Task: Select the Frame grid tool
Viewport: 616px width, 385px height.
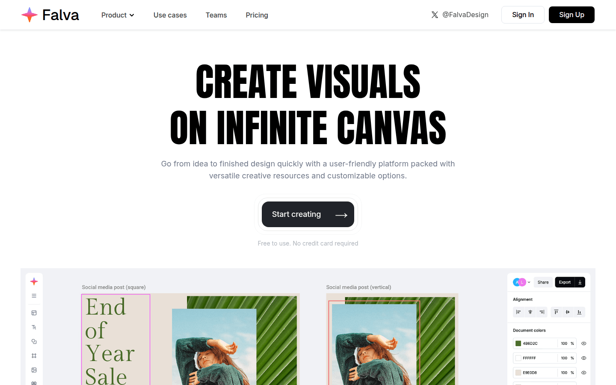Action: [x=34, y=355]
